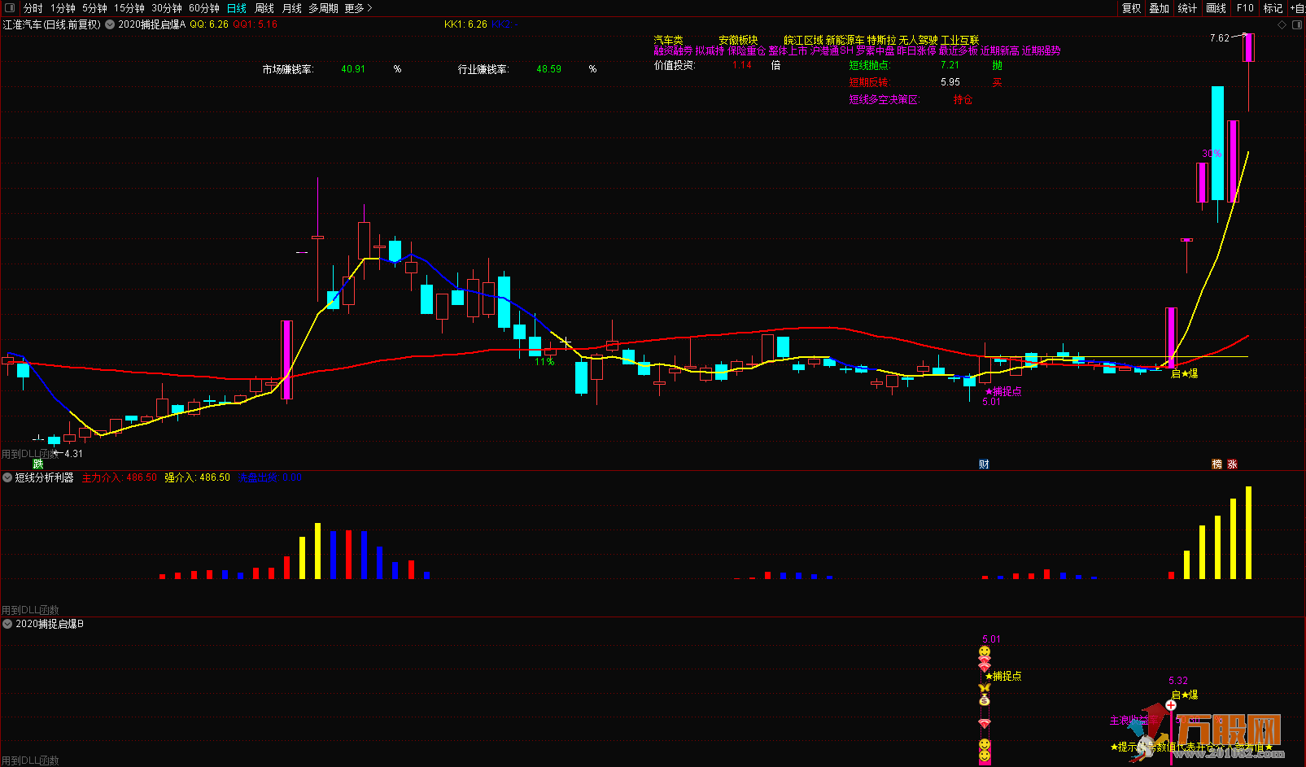The height and width of the screenshot is (767, 1306).
Task: Switch to 周线 weekly chart
Action: pyautogui.click(x=264, y=8)
